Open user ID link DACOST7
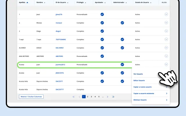The height and width of the screenshot is (116, 186). point(59,81)
